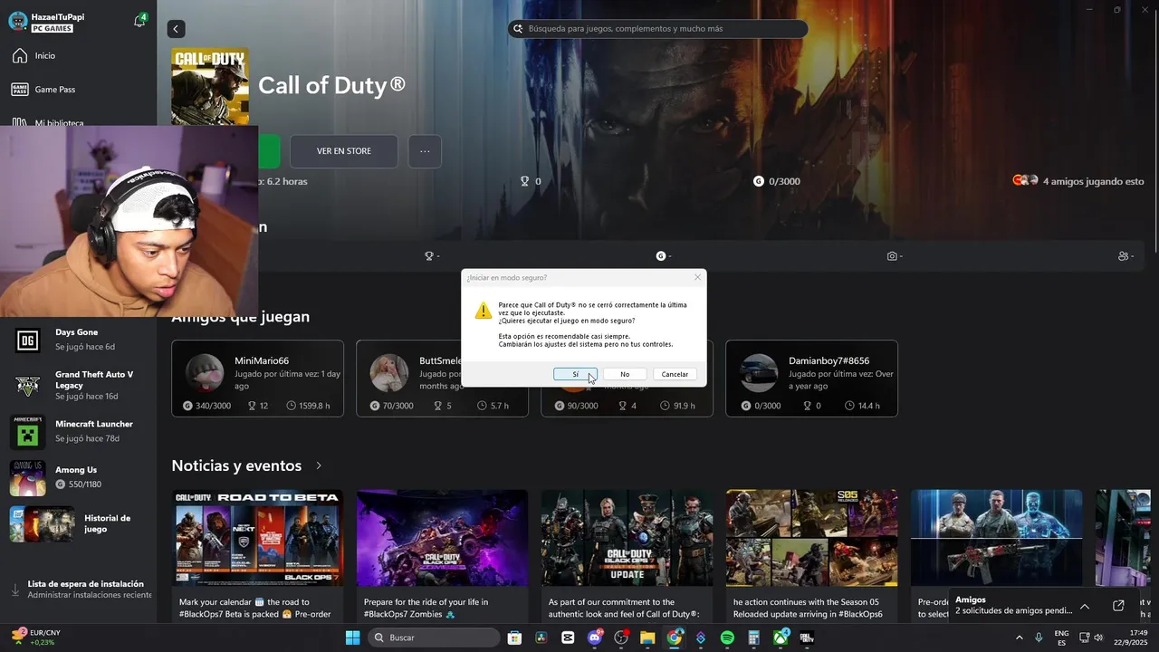
Task: Click the HazaelTuPapi profile avatar
Action: pos(18,22)
